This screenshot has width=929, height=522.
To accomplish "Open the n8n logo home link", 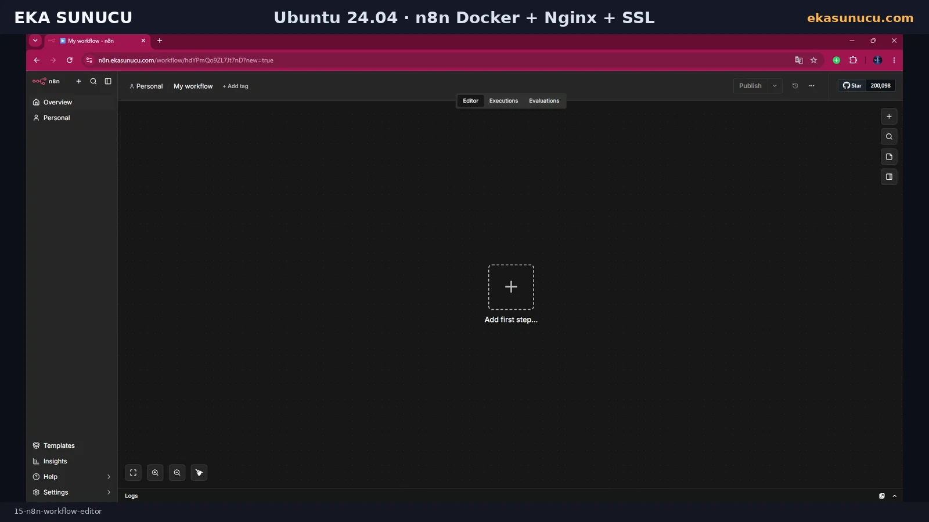I will (46, 81).
